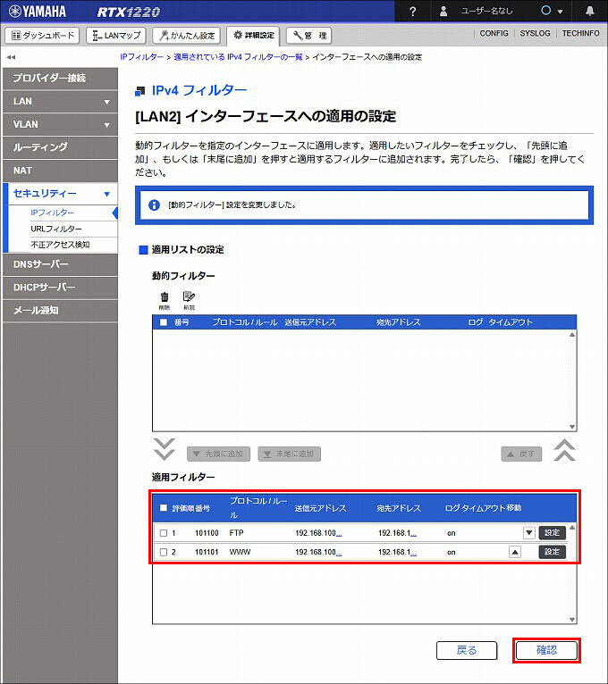Switch to the かんたん設定 tab
Image resolution: width=608 pixels, height=684 pixels.
point(187,36)
